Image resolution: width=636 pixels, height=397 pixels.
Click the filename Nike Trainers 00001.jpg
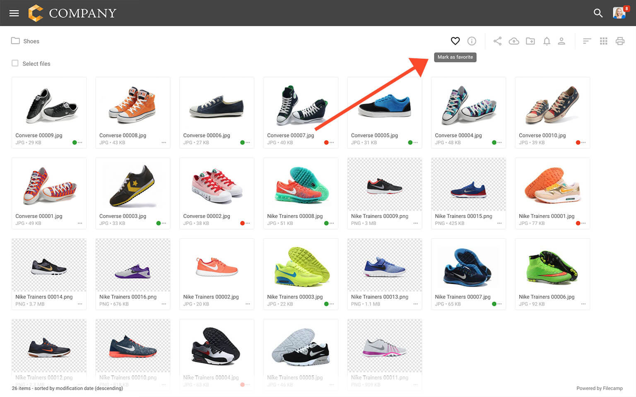[x=547, y=216]
